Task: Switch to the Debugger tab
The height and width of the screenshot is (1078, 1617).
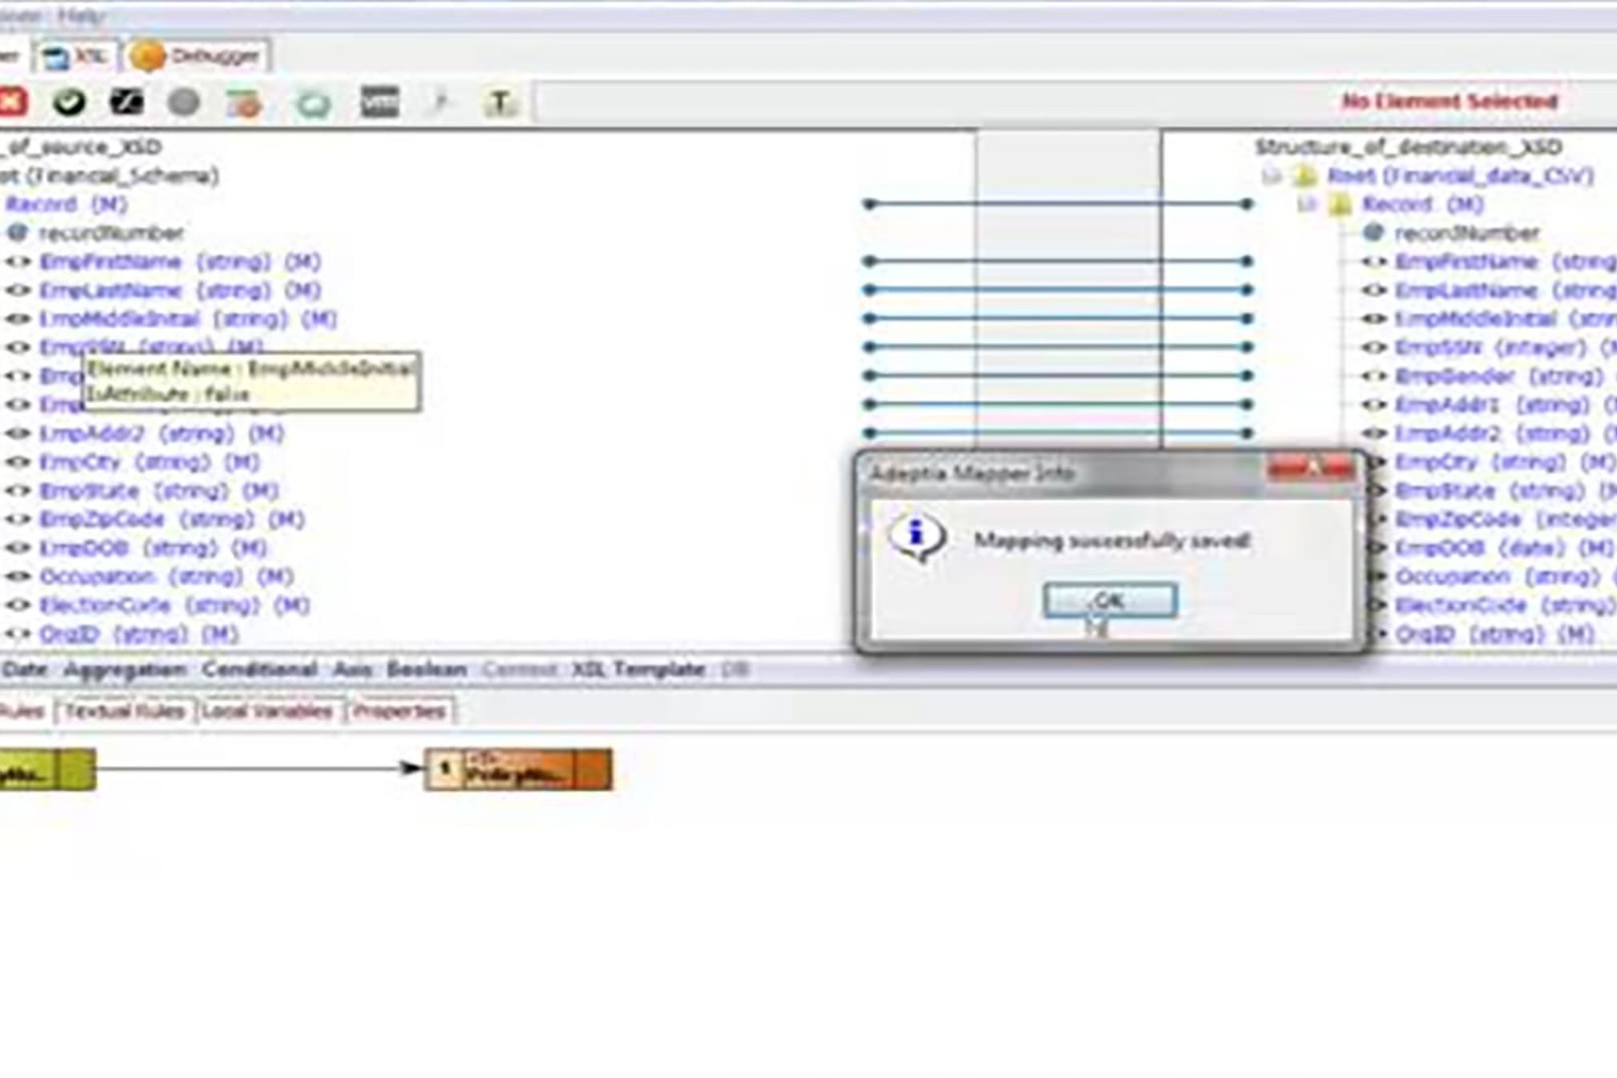Action: click(197, 56)
